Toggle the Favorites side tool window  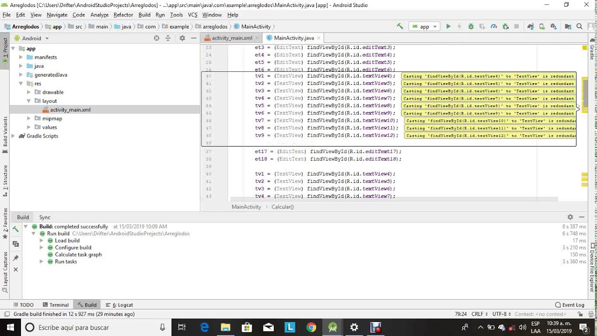point(5,223)
